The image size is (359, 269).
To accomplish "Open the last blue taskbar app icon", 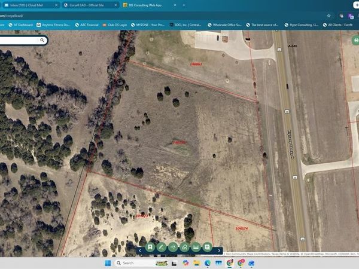I will click(251, 263).
